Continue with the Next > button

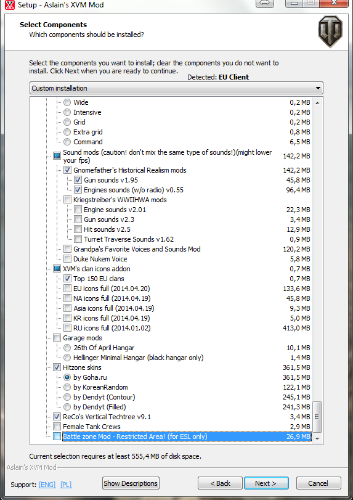click(266, 483)
